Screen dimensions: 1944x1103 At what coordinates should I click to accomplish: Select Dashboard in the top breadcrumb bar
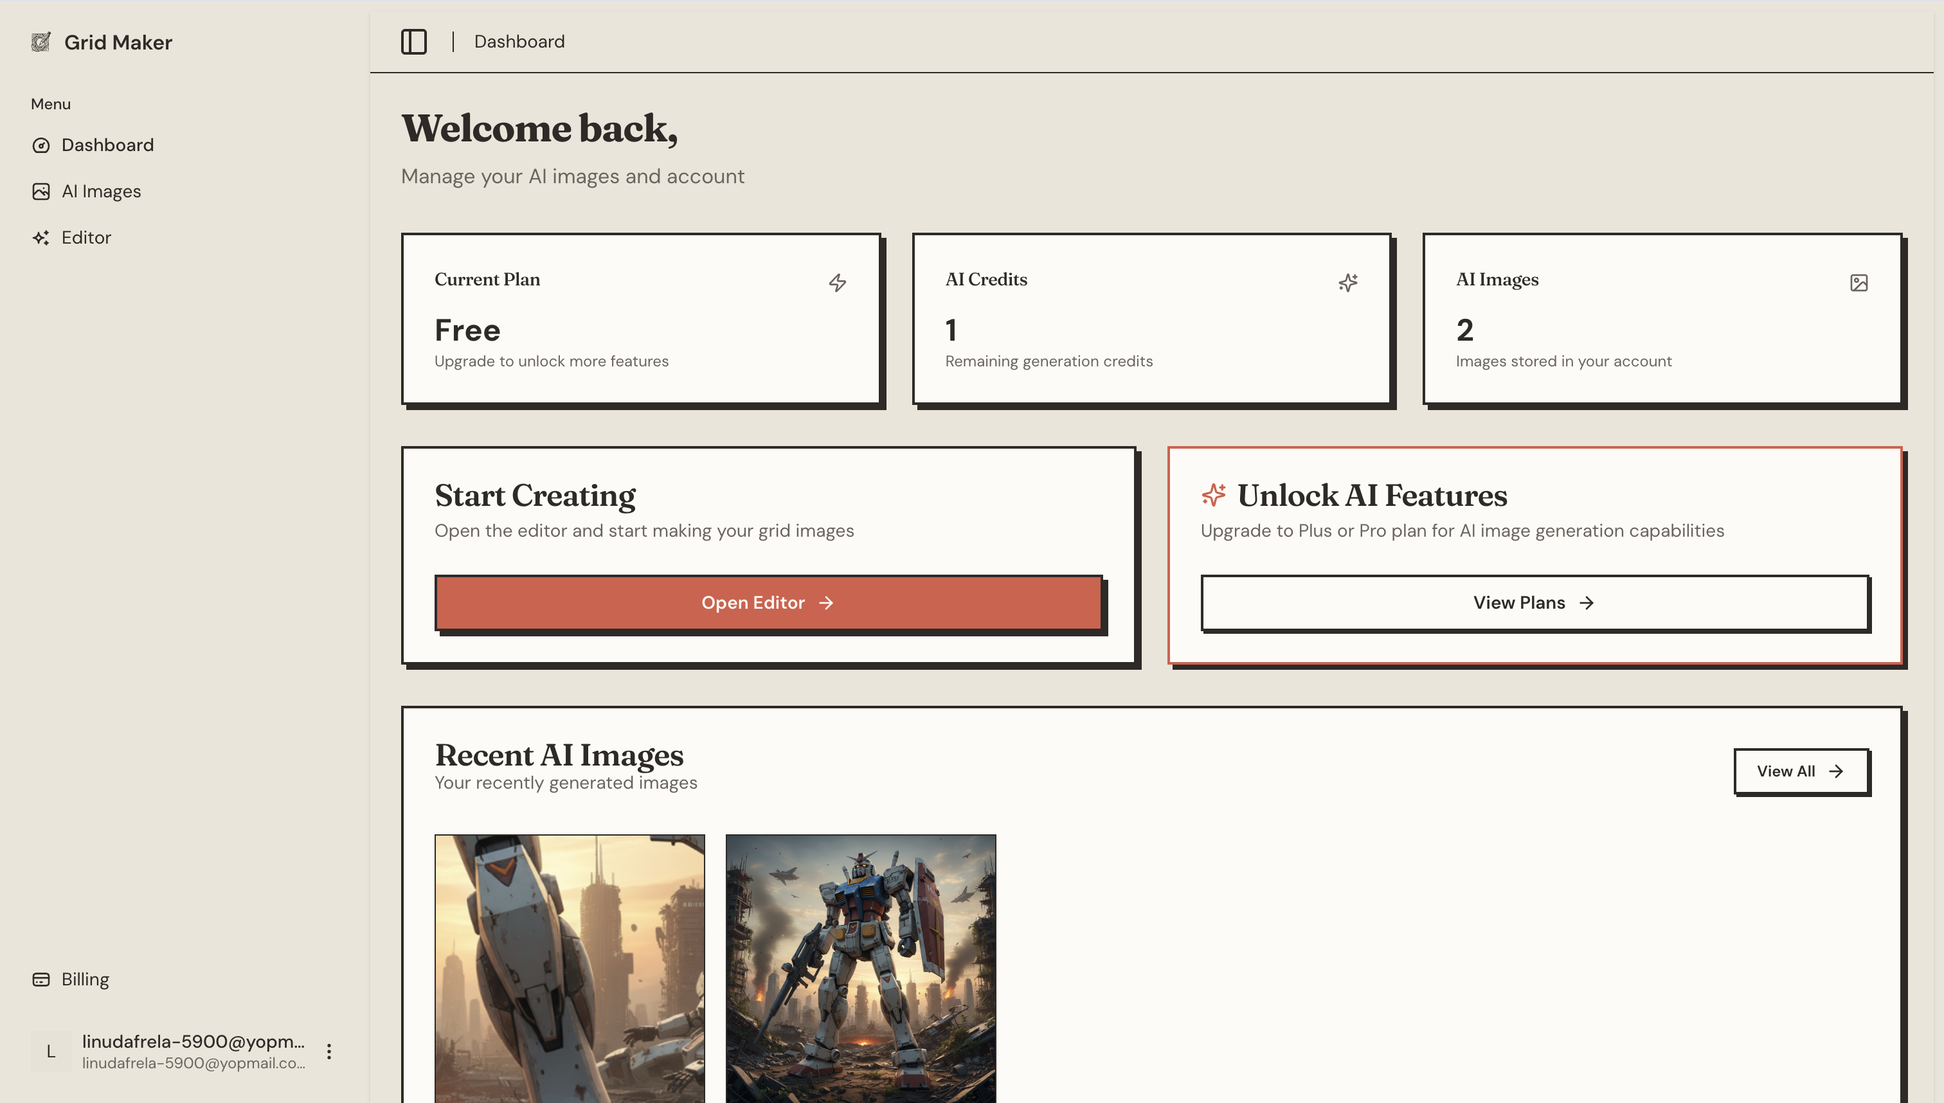519,42
